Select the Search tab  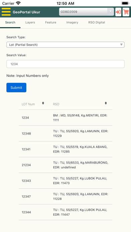[x=10, y=22]
